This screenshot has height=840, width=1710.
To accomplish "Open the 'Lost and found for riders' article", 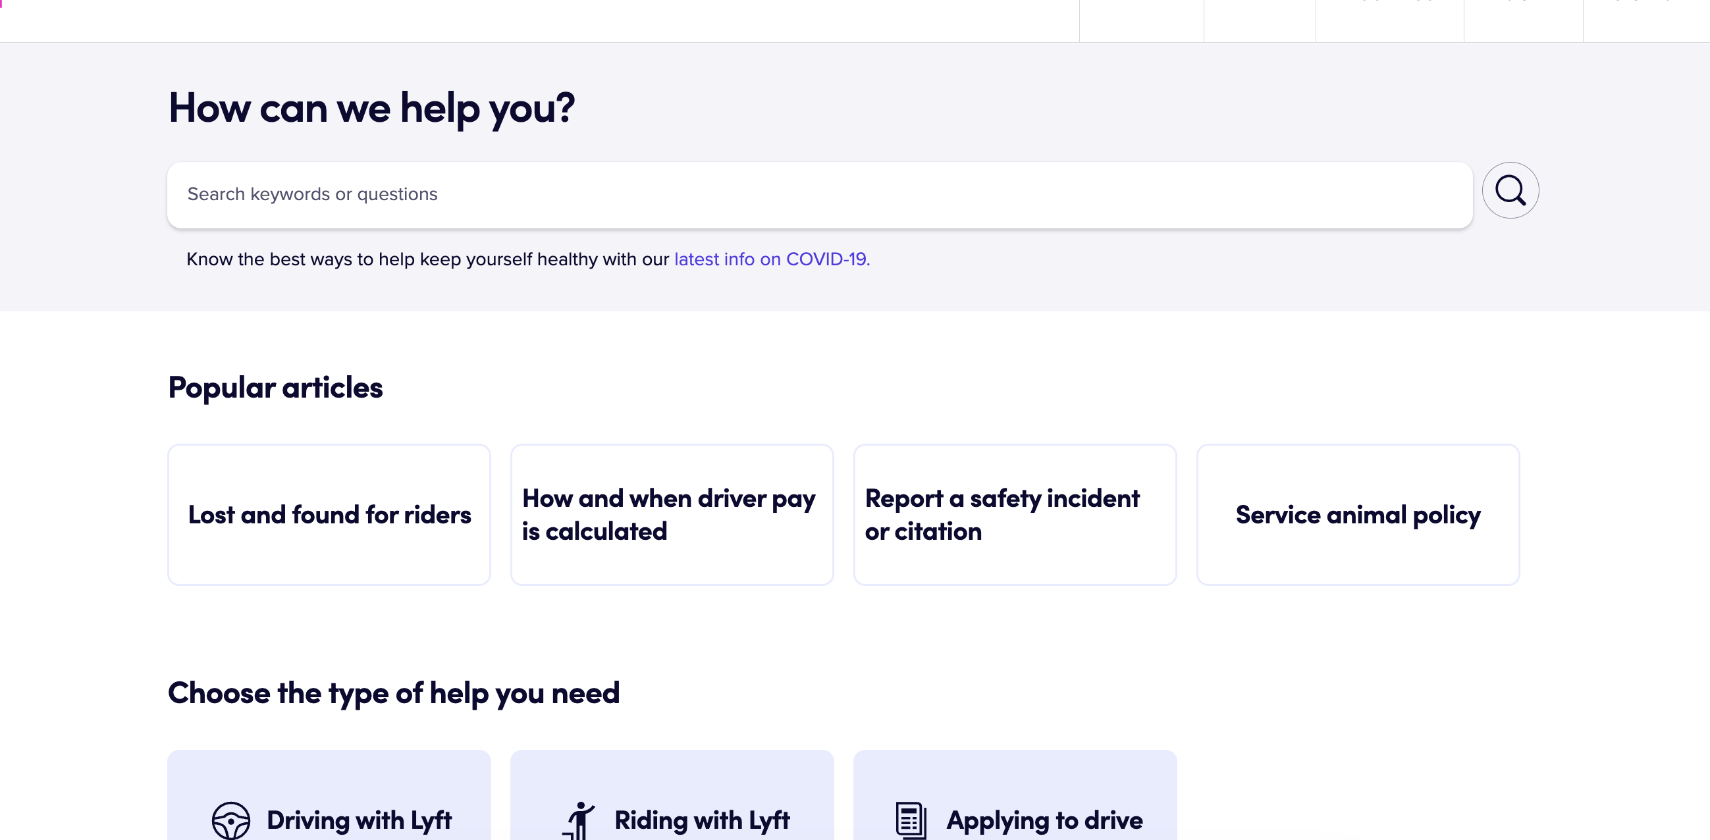I will click(329, 515).
